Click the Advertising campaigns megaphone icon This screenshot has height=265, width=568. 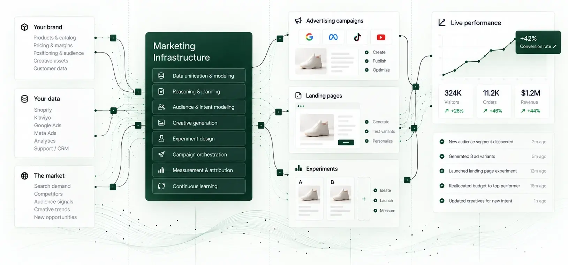(x=298, y=21)
